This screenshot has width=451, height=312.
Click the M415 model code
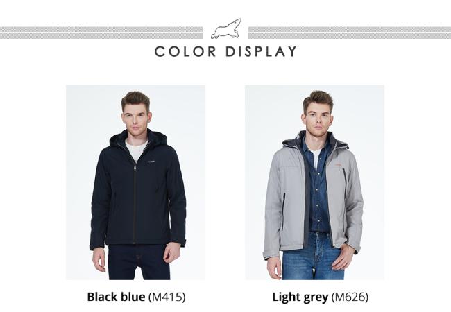[167, 297]
